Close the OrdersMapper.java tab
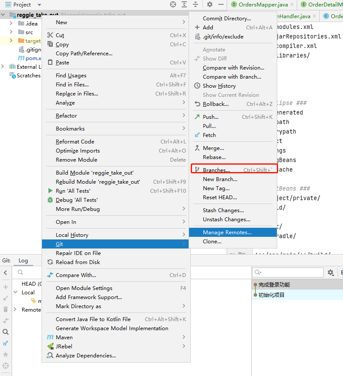The height and width of the screenshot is (376, 343). pos(292,4)
